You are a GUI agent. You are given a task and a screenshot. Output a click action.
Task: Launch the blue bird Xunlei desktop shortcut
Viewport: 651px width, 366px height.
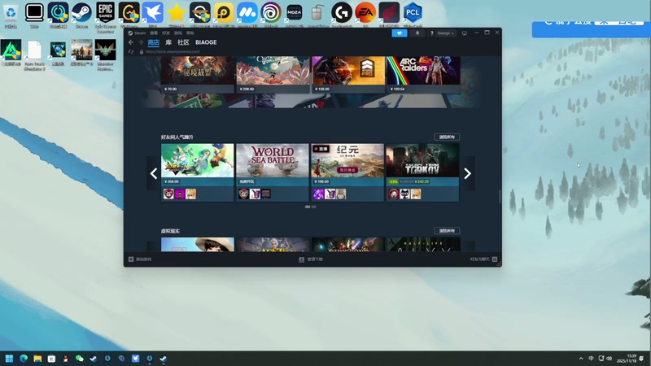pyautogui.click(x=153, y=15)
